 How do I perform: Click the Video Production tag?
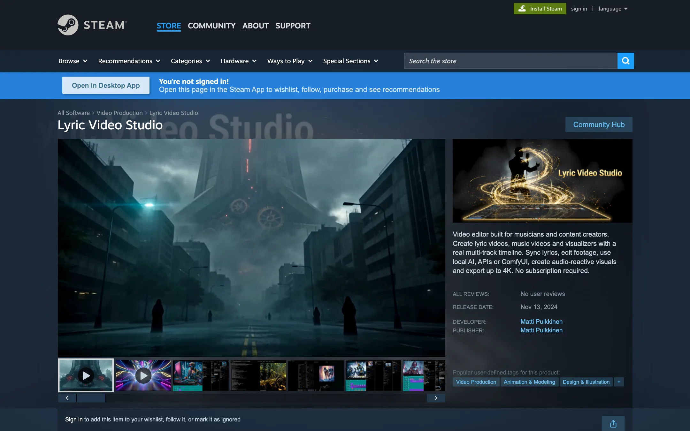476,382
